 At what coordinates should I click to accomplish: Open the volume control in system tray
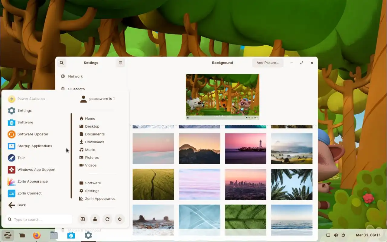click(x=336, y=235)
